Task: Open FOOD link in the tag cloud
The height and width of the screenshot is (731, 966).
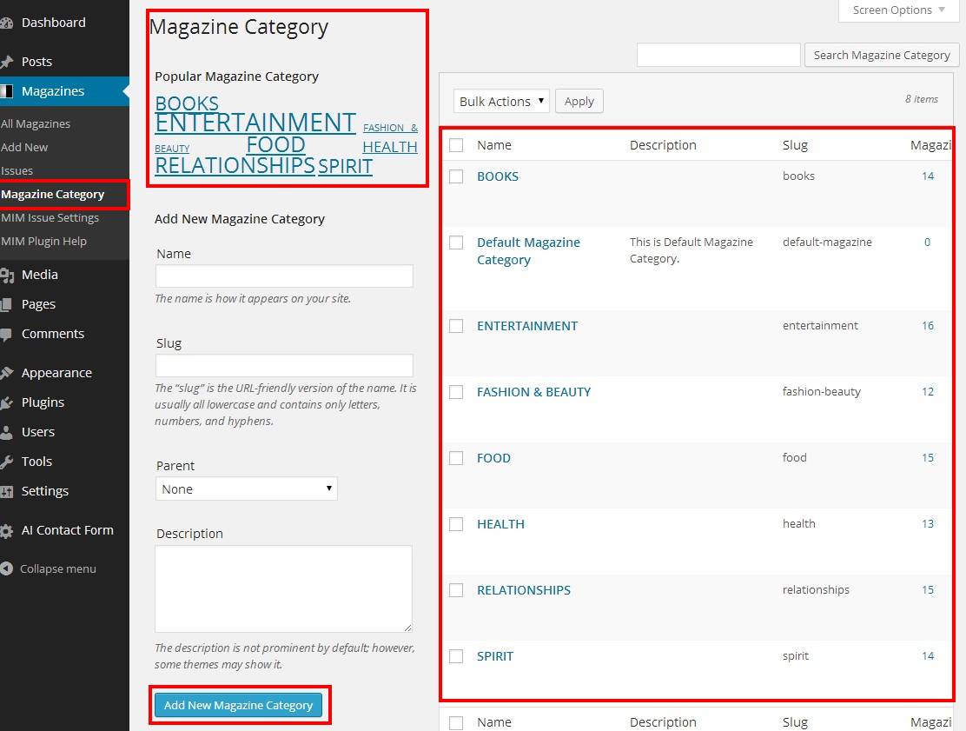Action: (x=276, y=145)
